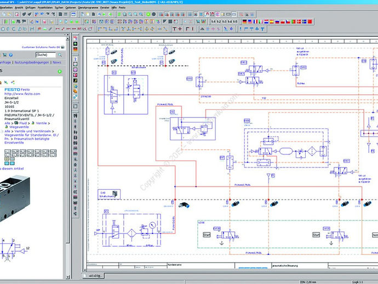This screenshot has height=284, width=378.
Task: Select the top-left angle connector icon
Action: 100,29
